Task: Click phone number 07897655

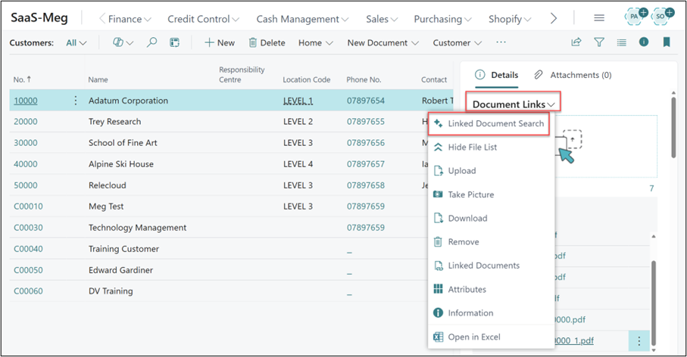Action: (x=365, y=122)
